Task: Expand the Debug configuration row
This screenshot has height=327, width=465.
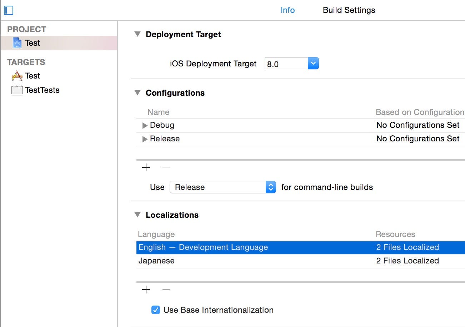Action: coord(145,126)
